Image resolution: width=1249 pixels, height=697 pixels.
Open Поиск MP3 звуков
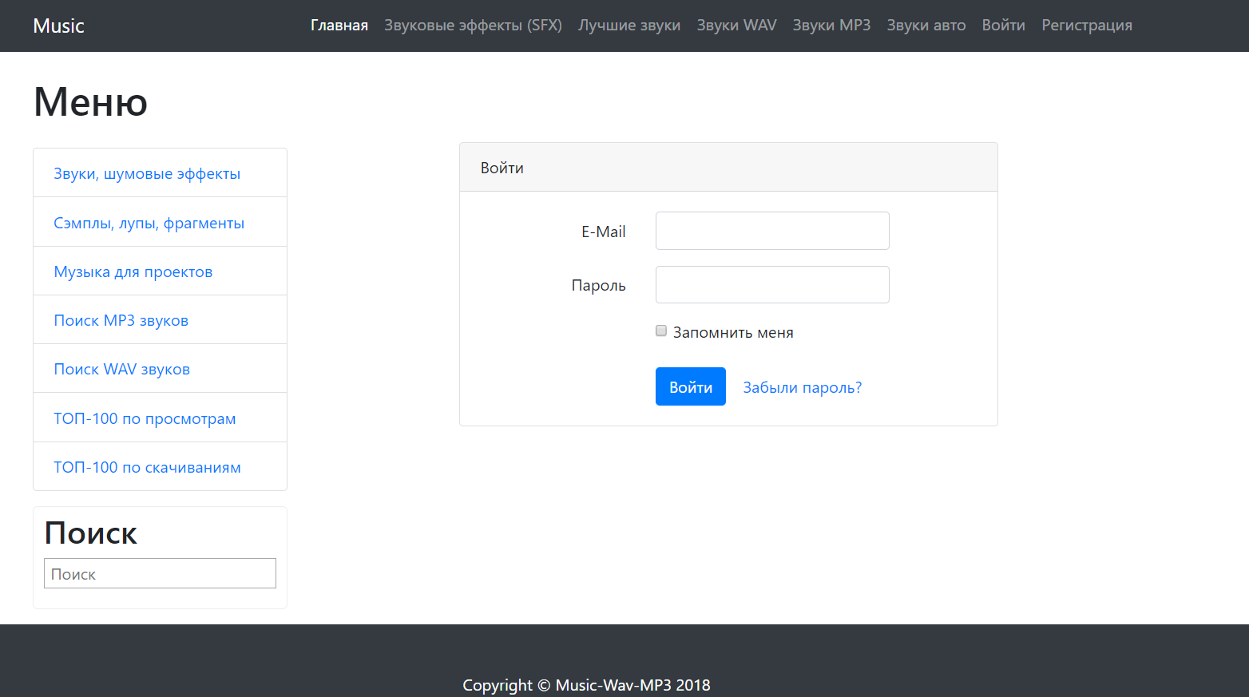pyautogui.click(x=121, y=321)
